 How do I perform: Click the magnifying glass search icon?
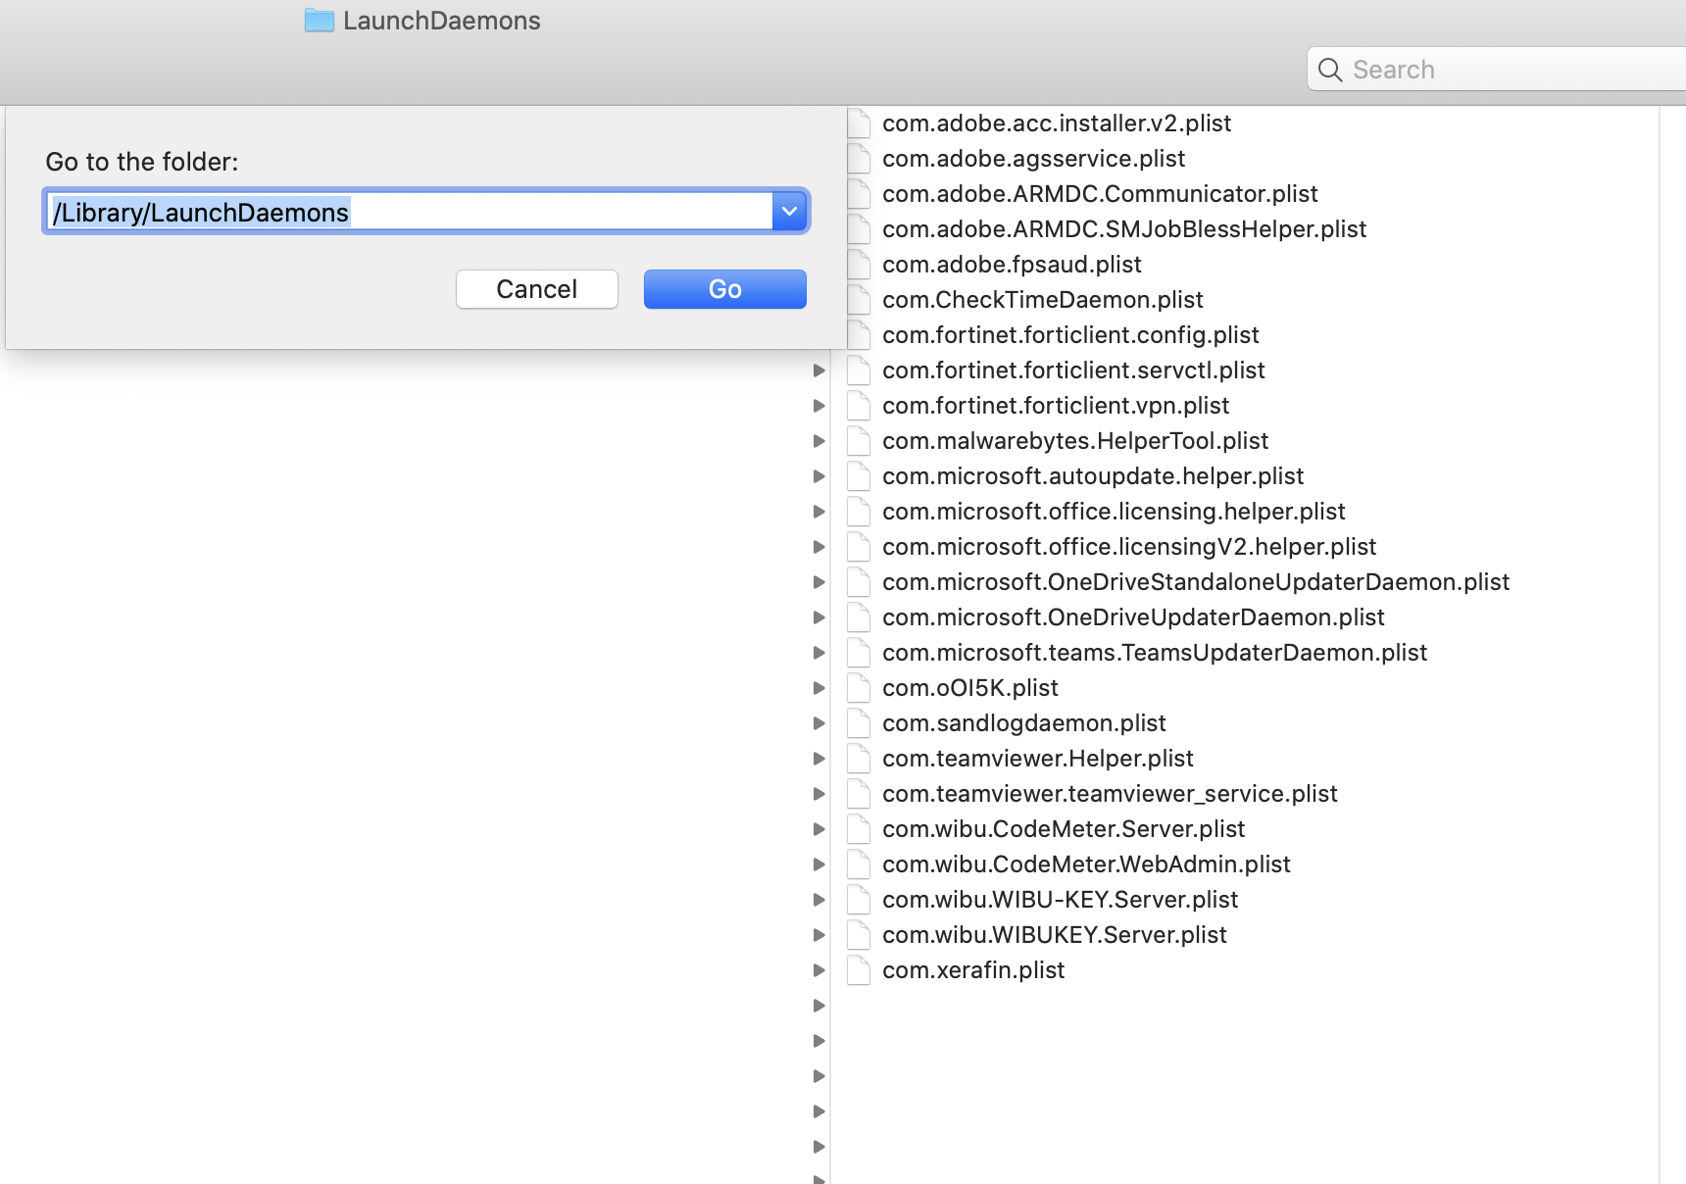tap(1330, 70)
